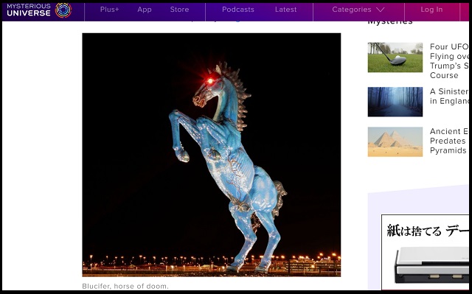Open the Plus+ menu item

click(110, 10)
